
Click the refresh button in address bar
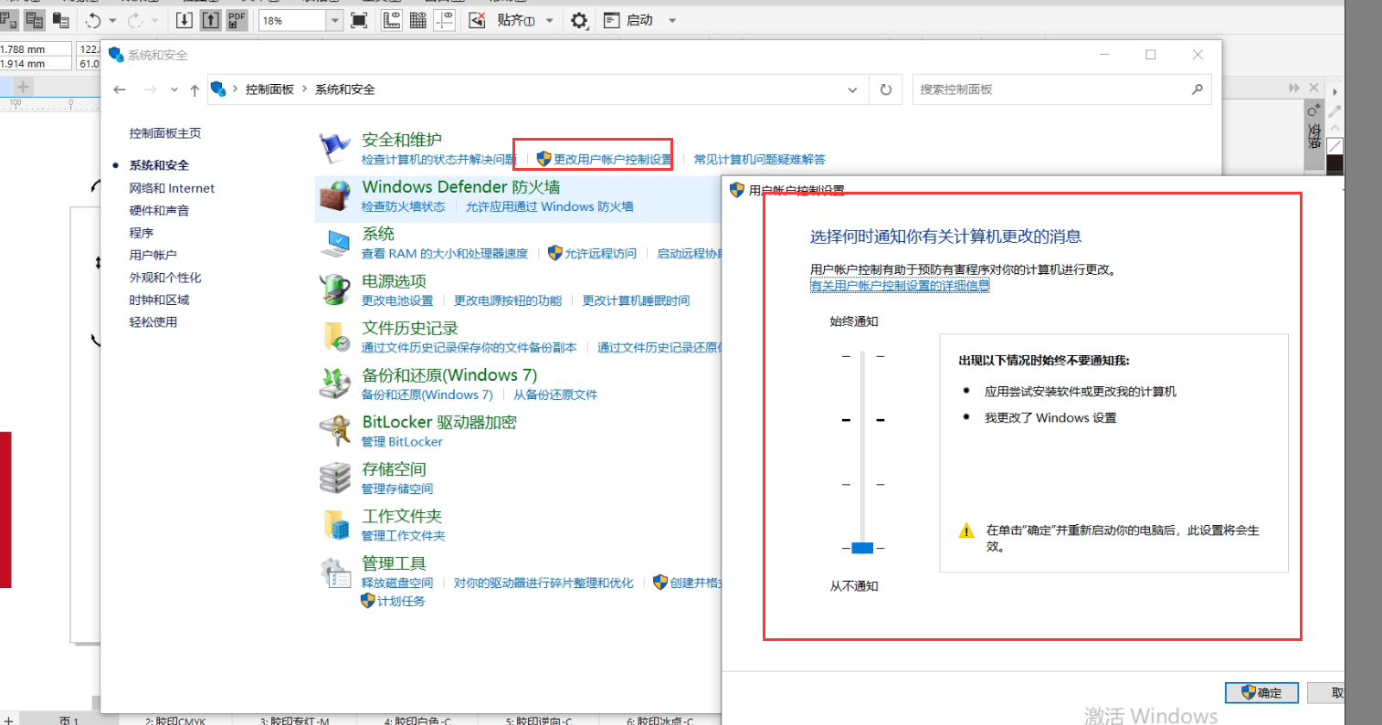pyautogui.click(x=885, y=89)
